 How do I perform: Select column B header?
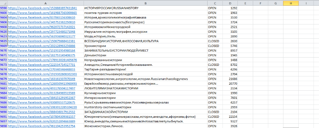click(145, 3)
